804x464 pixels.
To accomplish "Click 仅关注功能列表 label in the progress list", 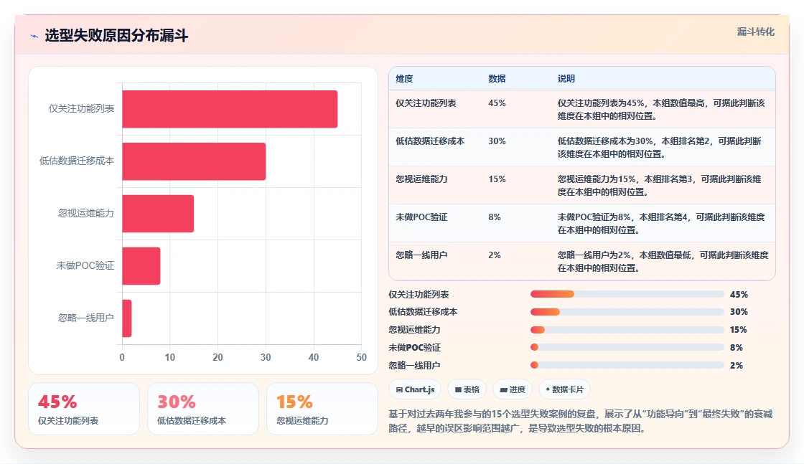I will [x=419, y=295].
